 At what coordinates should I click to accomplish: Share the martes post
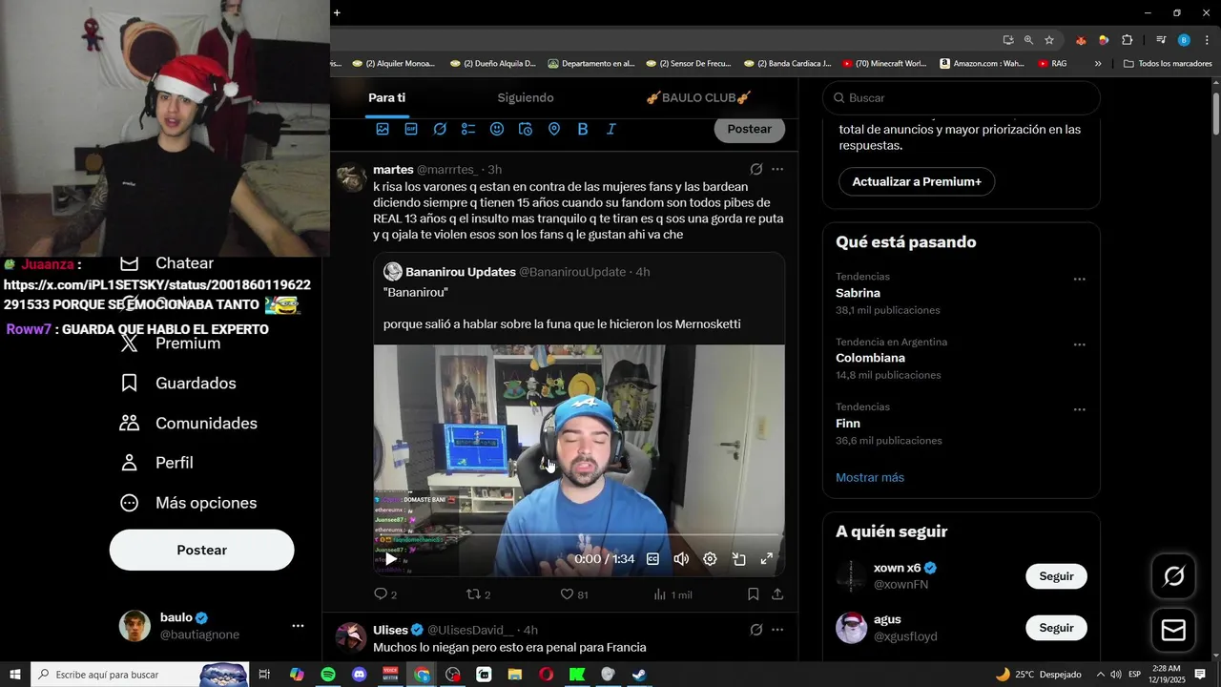pyautogui.click(x=777, y=594)
